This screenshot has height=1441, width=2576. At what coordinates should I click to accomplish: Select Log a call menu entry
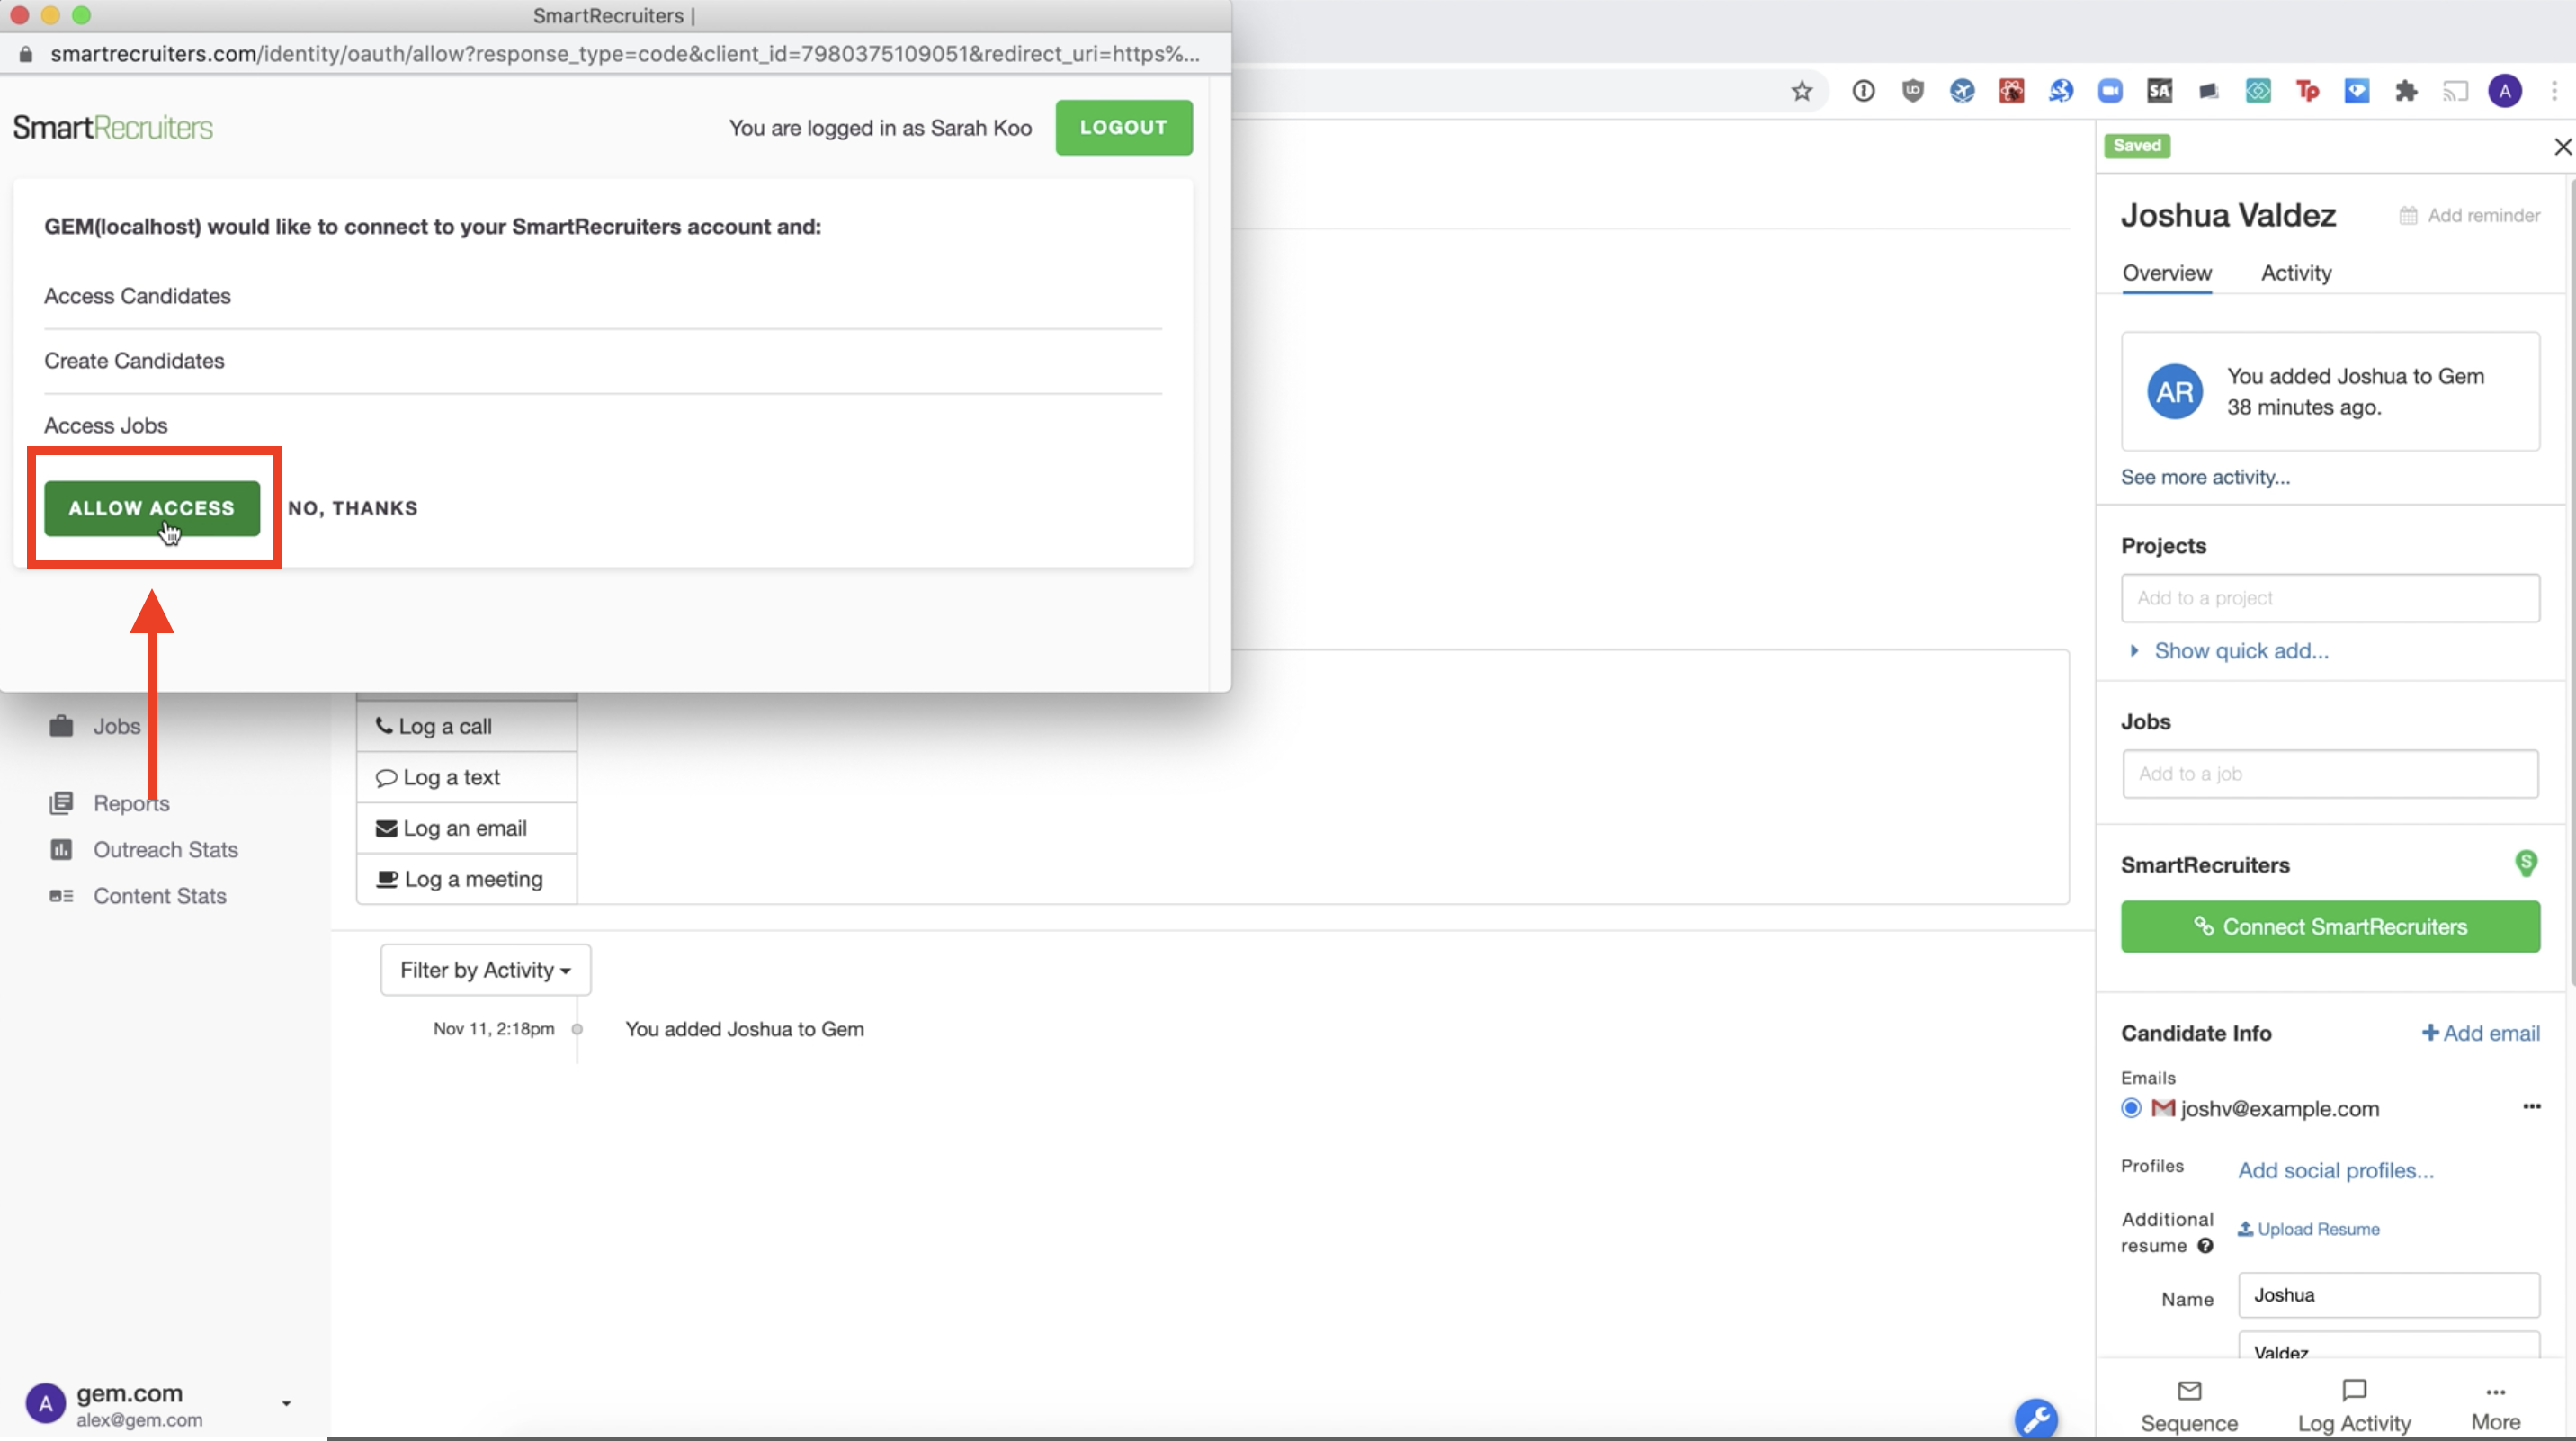coord(467,727)
